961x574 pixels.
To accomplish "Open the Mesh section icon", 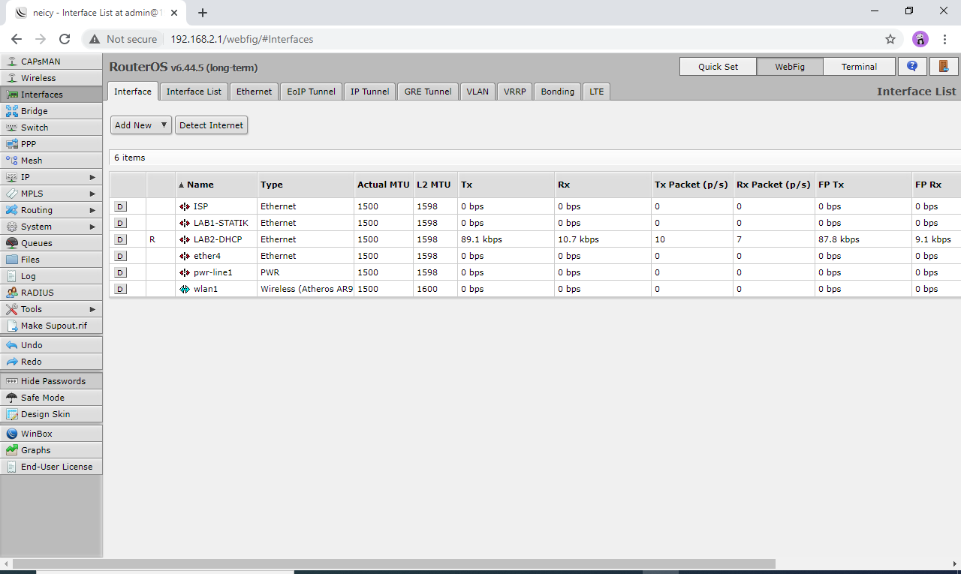I will pos(12,161).
